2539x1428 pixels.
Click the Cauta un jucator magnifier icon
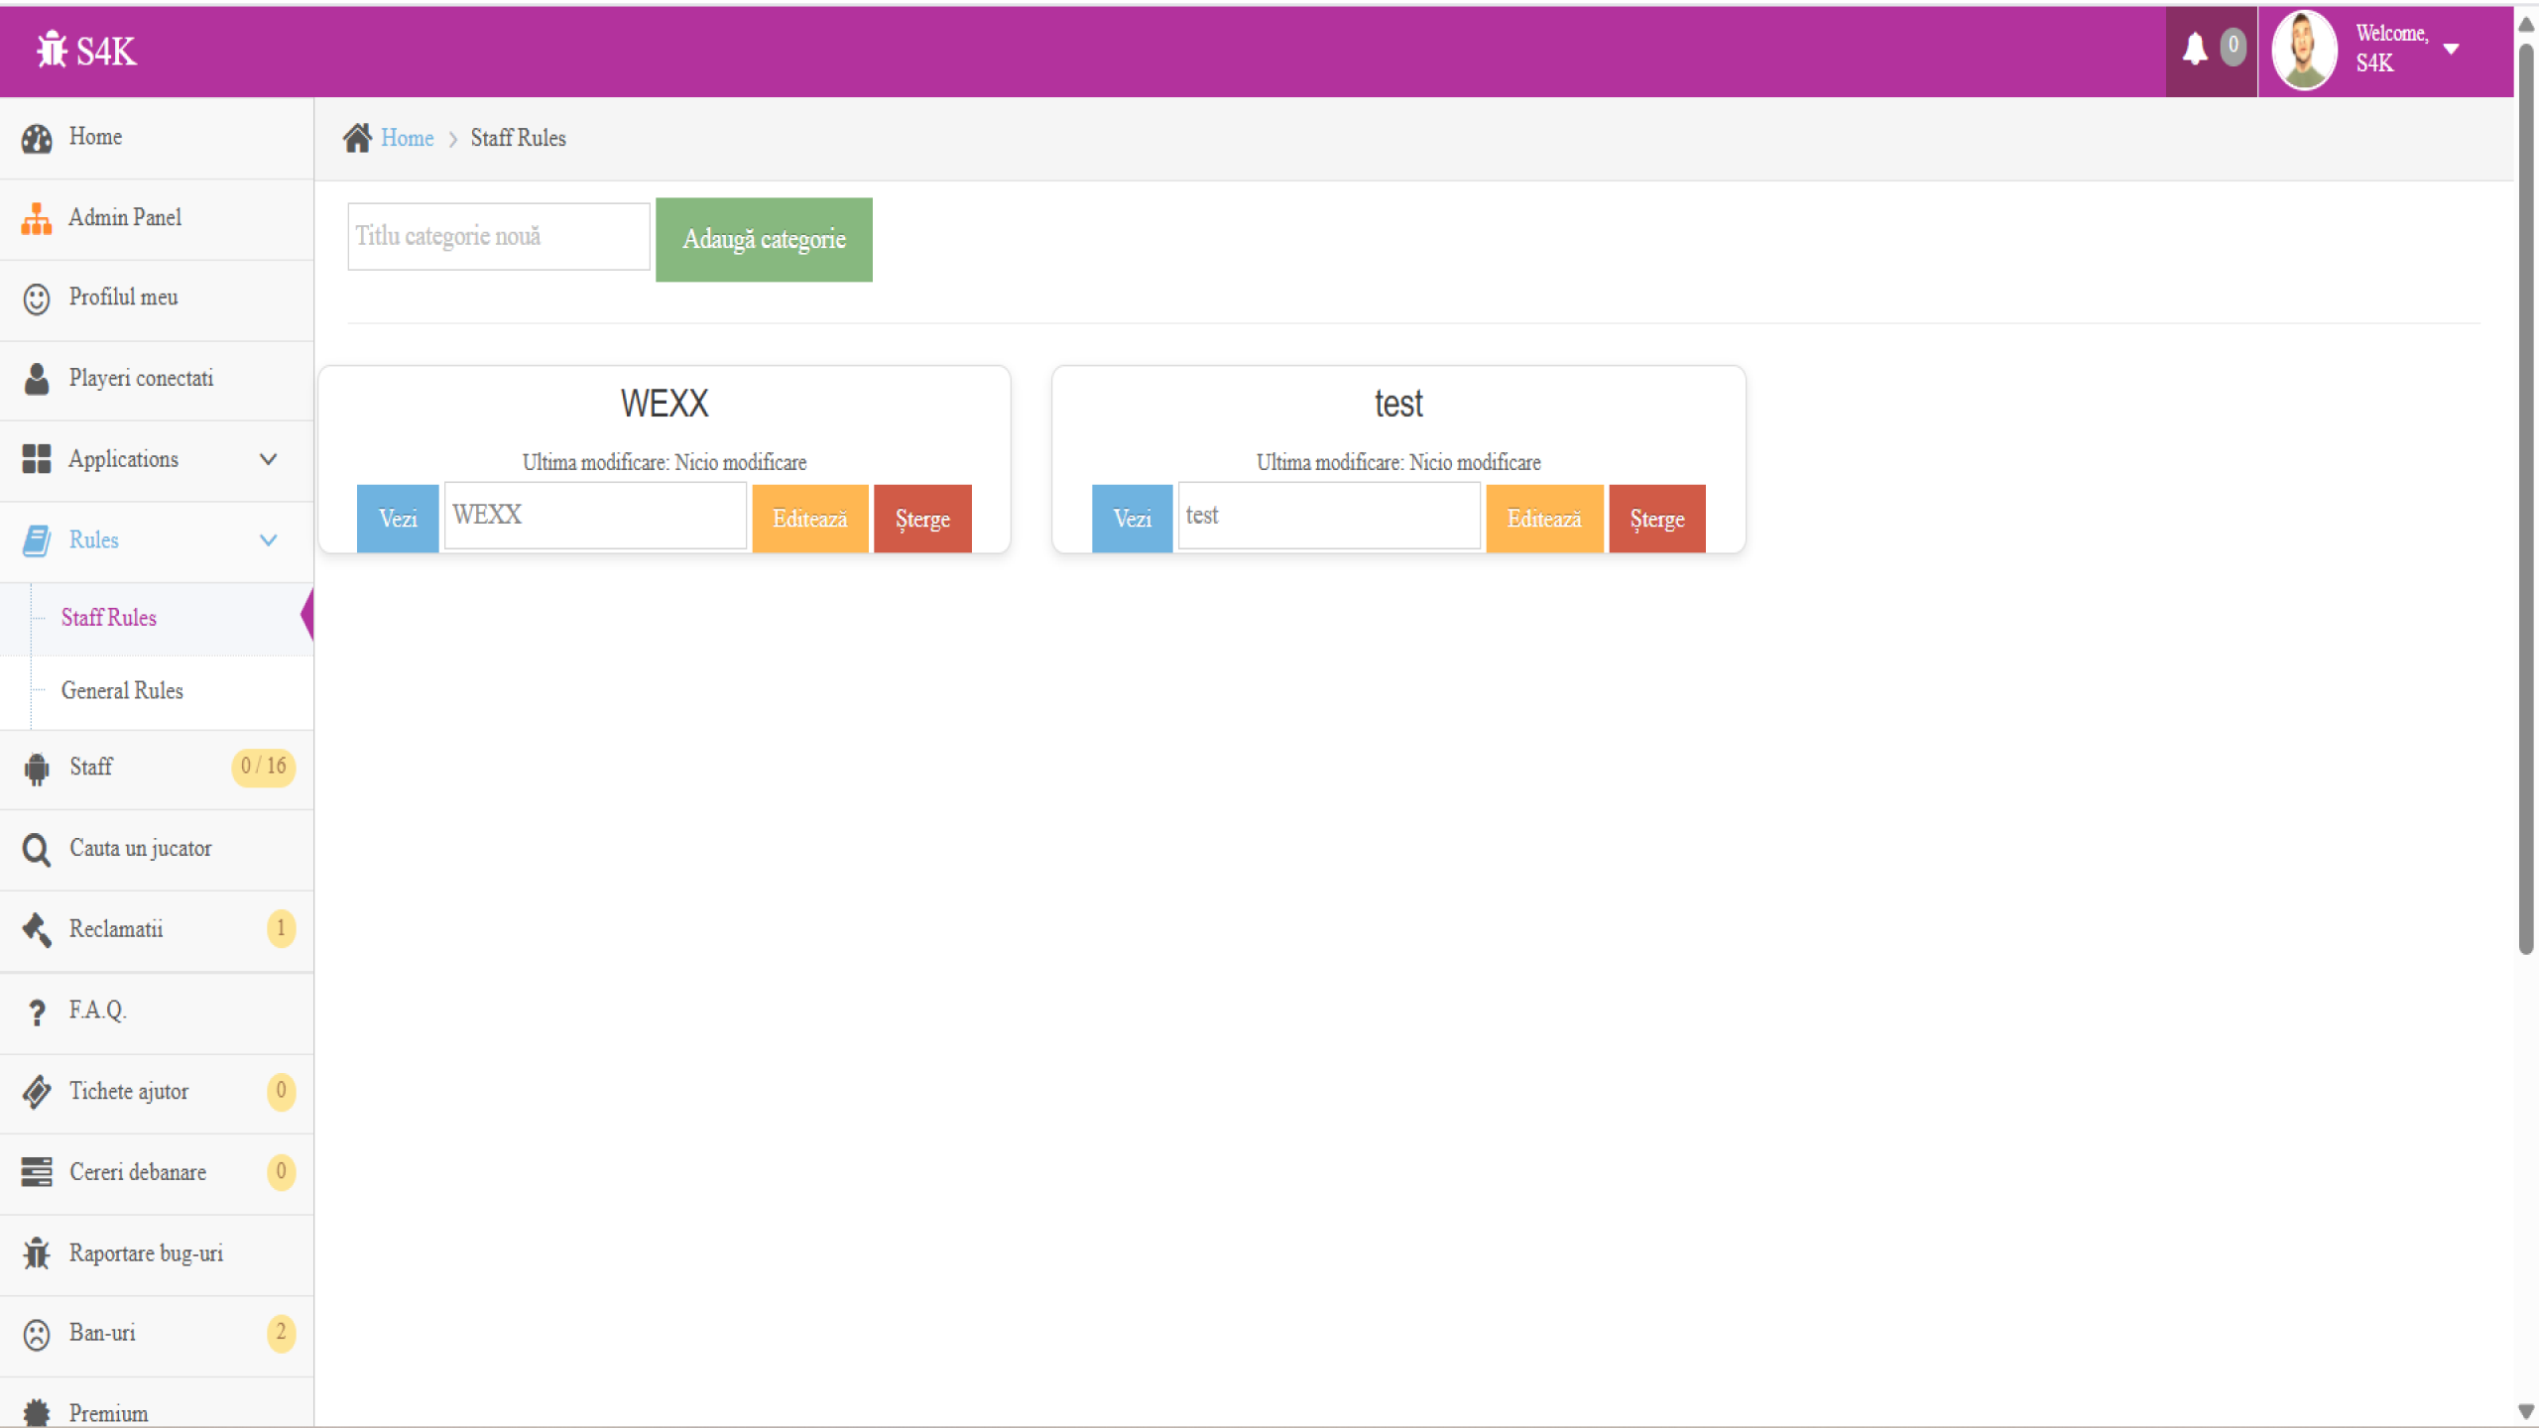(37, 850)
